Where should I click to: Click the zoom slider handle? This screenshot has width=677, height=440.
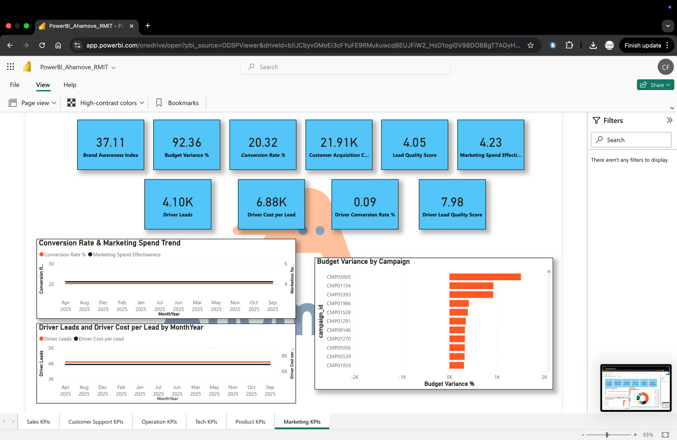tap(607, 435)
